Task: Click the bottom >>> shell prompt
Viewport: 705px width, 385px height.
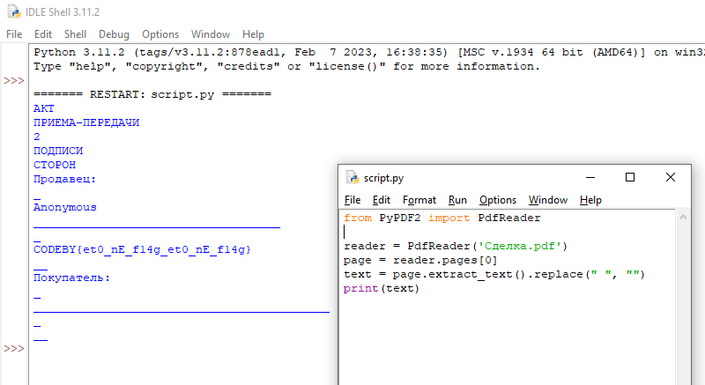Action: pyautogui.click(x=13, y=349)
